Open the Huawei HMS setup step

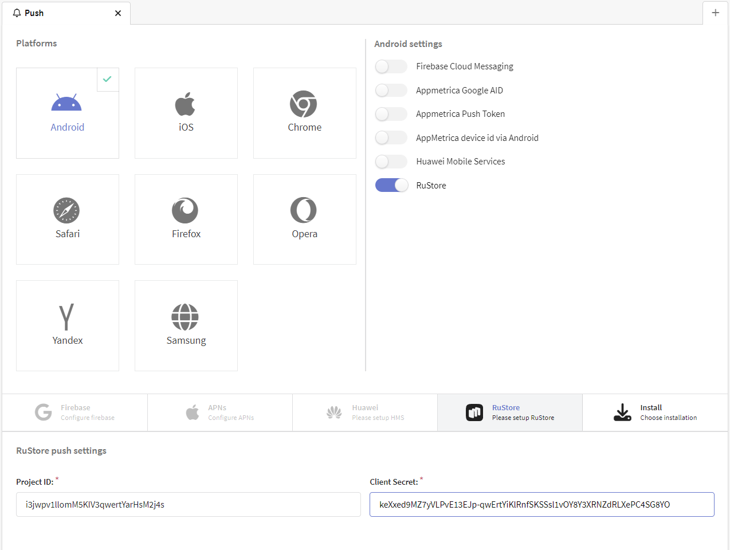point(365,412)
